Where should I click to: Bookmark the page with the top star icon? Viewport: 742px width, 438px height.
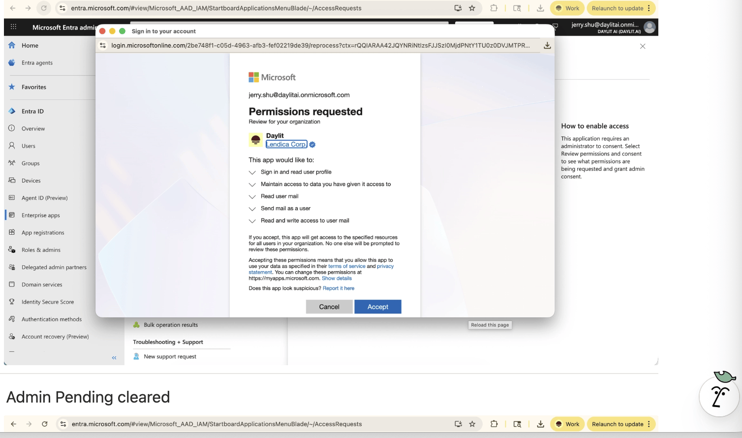[x=472, y=8]
